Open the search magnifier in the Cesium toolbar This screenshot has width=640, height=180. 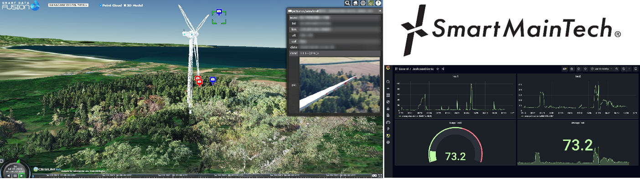347,3
